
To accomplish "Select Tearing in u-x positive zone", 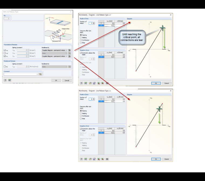I will click(81, 35).
